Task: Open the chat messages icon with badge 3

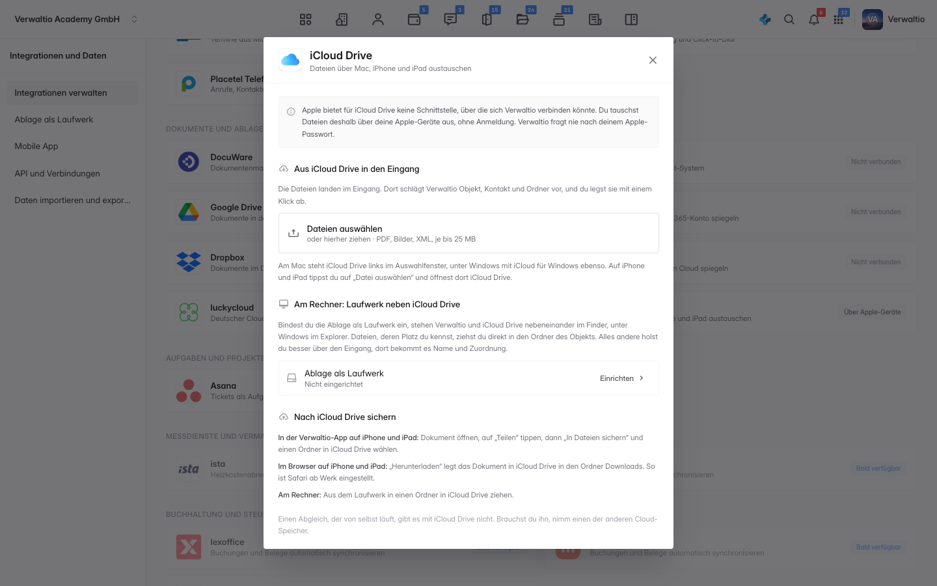Action: click(x=450, y=20)
